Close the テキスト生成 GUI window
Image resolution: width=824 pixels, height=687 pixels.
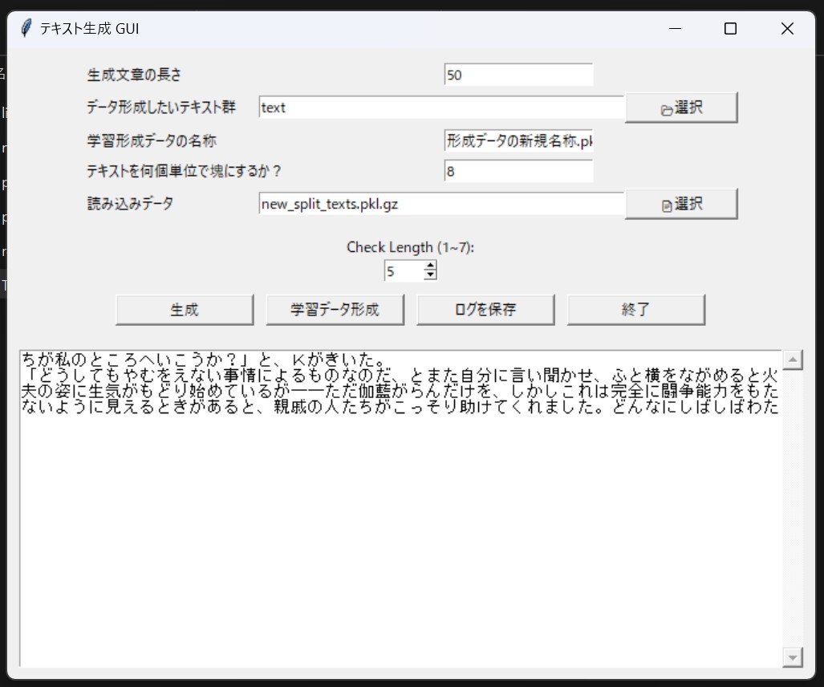pos(787,28)
